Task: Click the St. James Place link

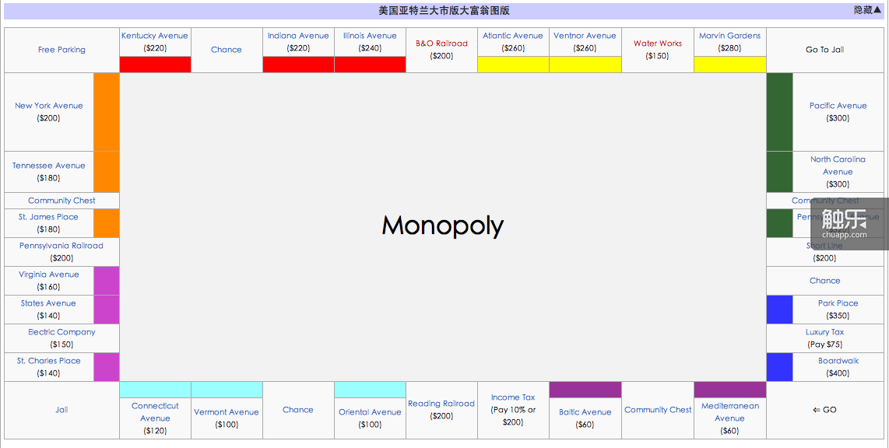Action: [49, 217]
